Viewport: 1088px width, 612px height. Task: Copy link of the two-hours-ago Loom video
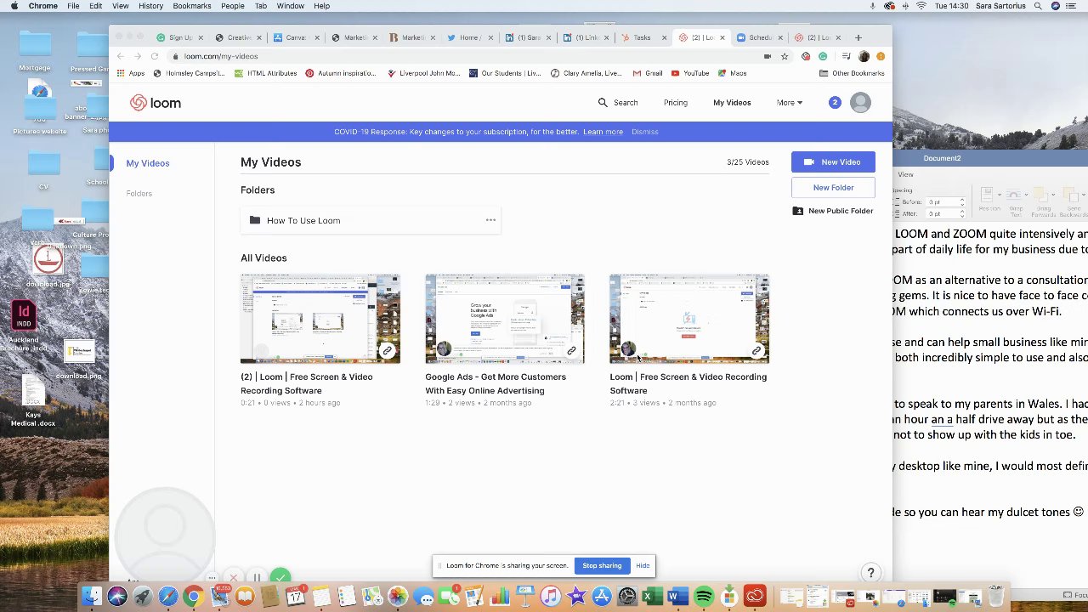[x=387, y=350]
